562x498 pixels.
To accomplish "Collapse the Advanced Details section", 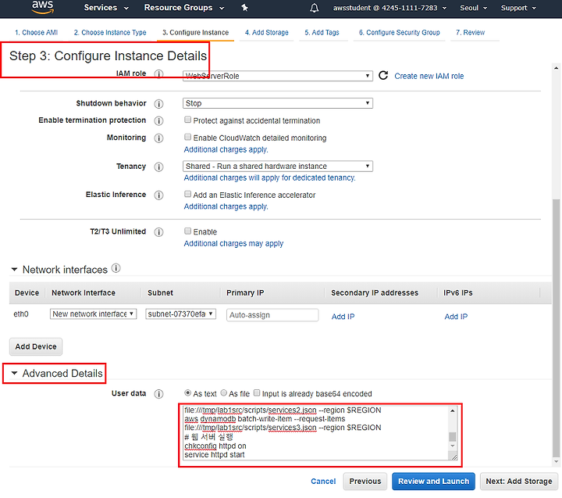I will pyautogui.click(x=14, y=373).
